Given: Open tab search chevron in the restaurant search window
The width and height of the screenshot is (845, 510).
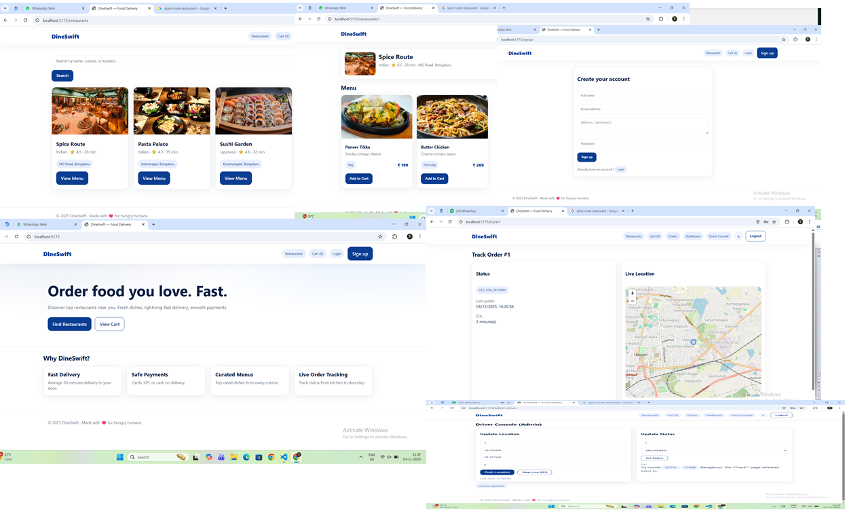Looking at the screenshot, I should click(x=6, y=8).
